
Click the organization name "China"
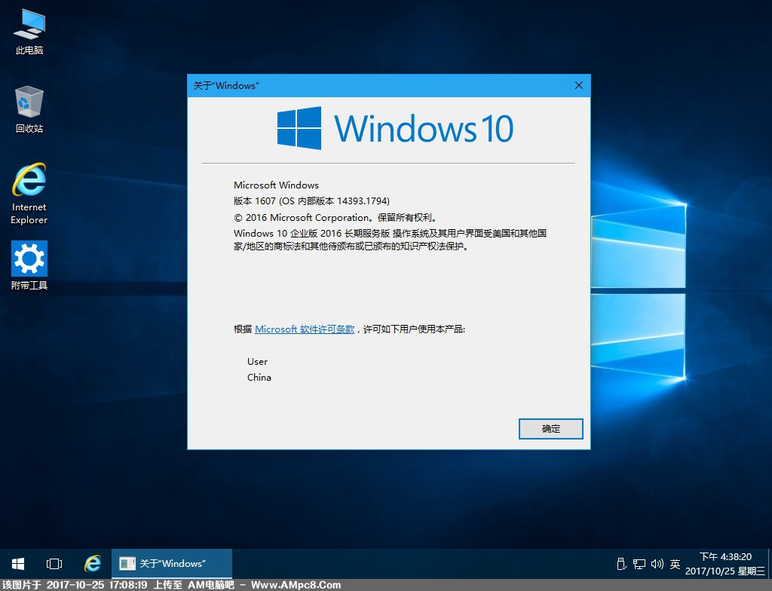pyautogui.click(x=259, y=377)
